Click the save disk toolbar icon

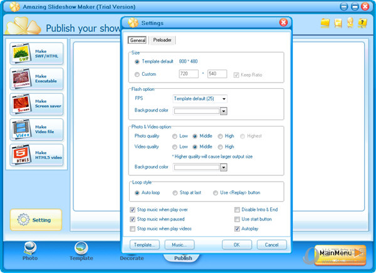click(x=338, y=23)
